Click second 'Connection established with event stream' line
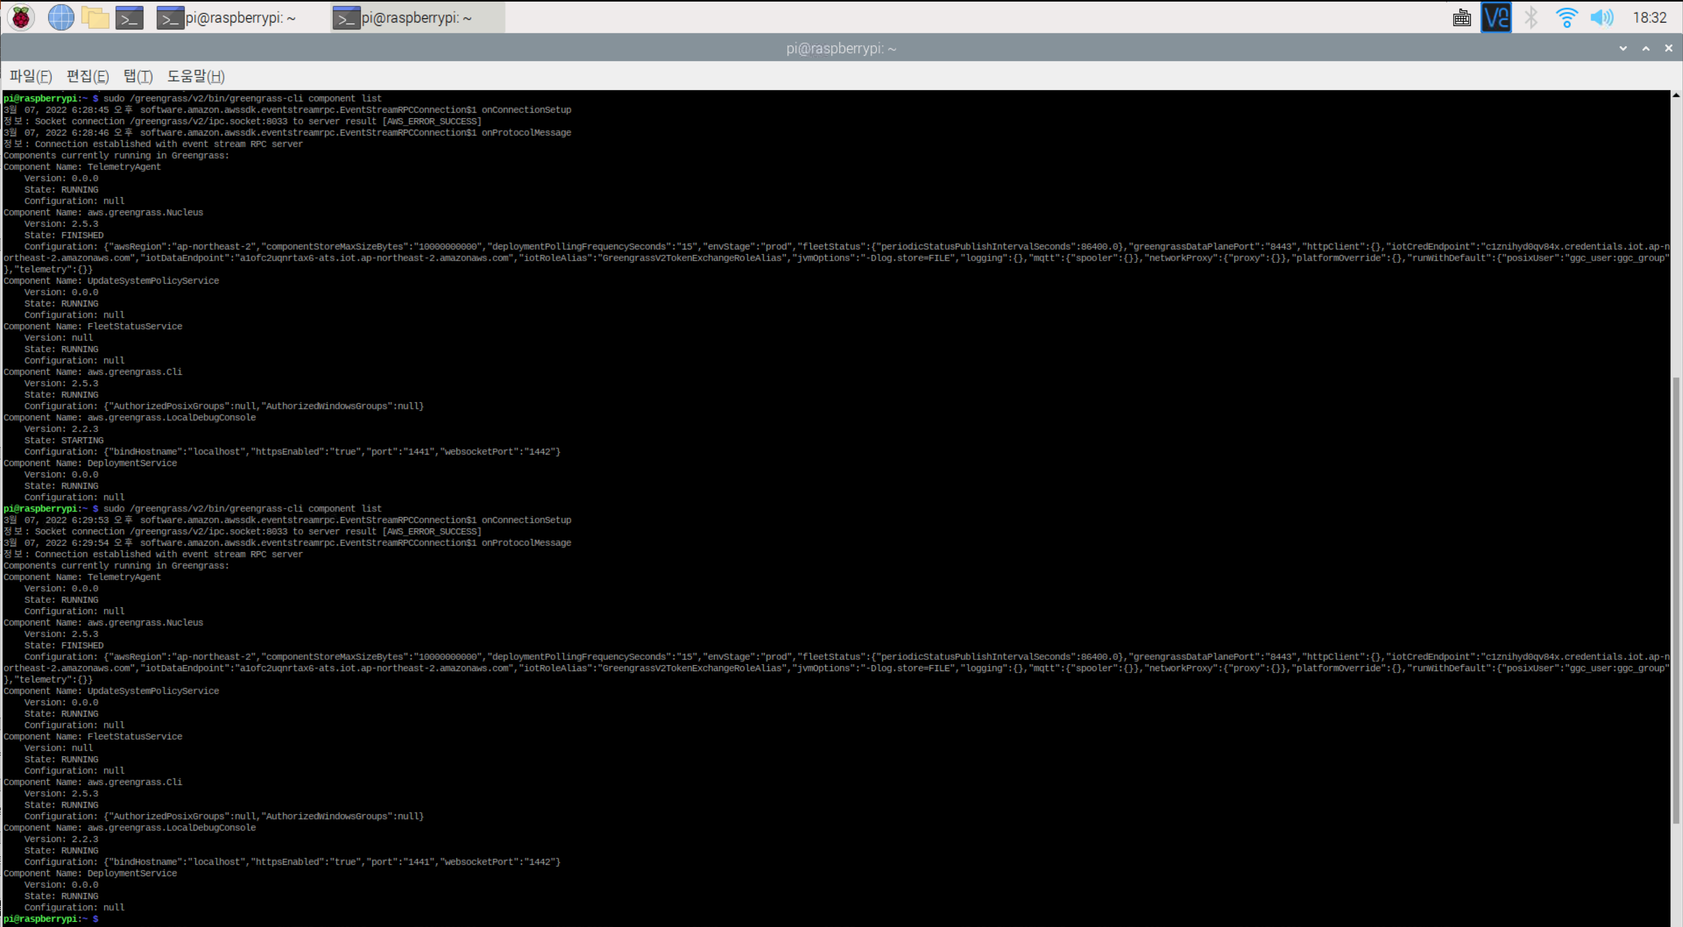The width and height of the screenshot is (1683, 927). click(153, 554)
